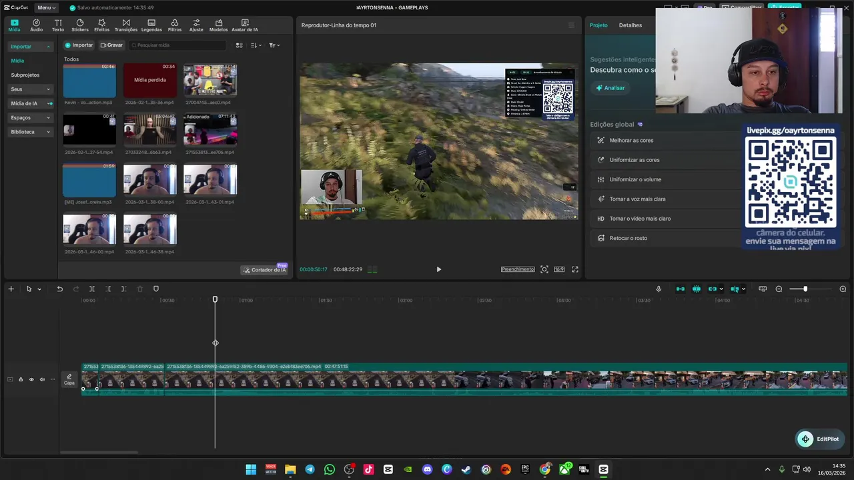The image size is (854, 480).
Task: Add a timeline marker with shield icon
Action: tap(156, 289)
